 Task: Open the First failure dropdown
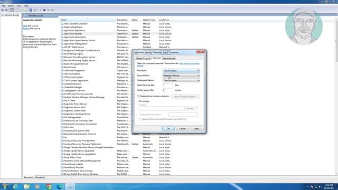[181, 71]
